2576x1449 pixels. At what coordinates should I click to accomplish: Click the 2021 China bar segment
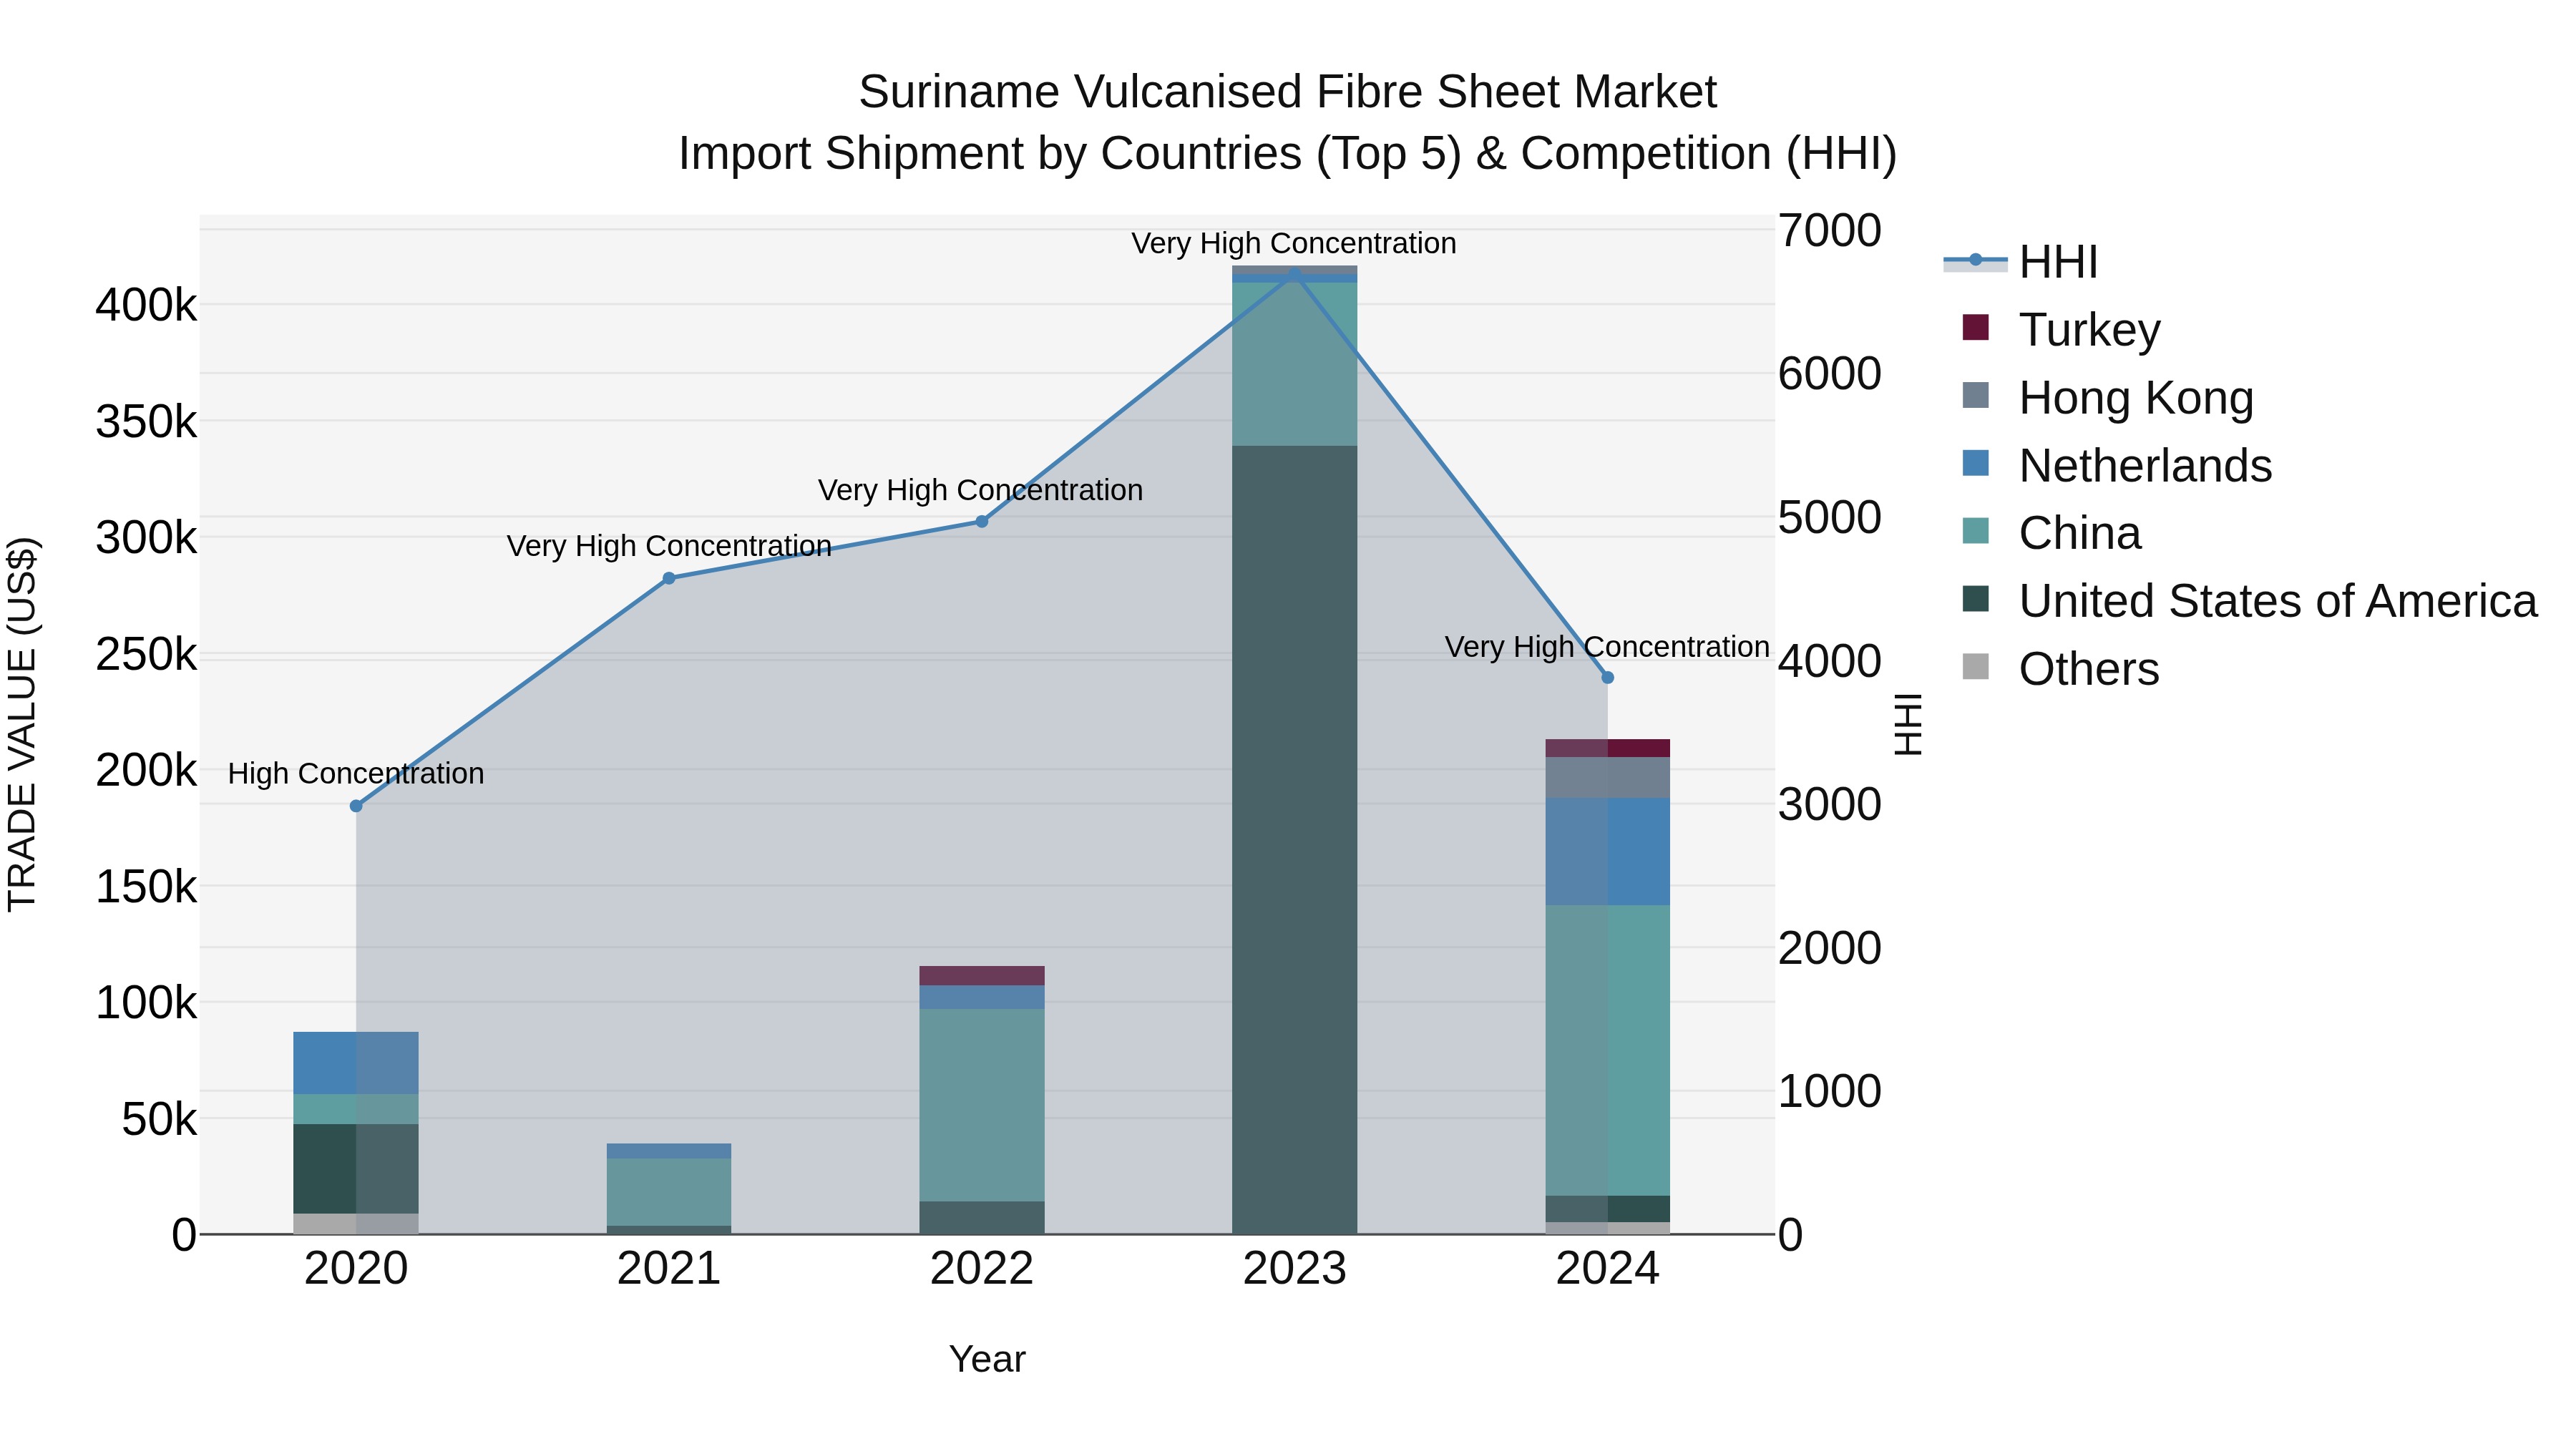pyautogui.click(x=669, y=1192)
